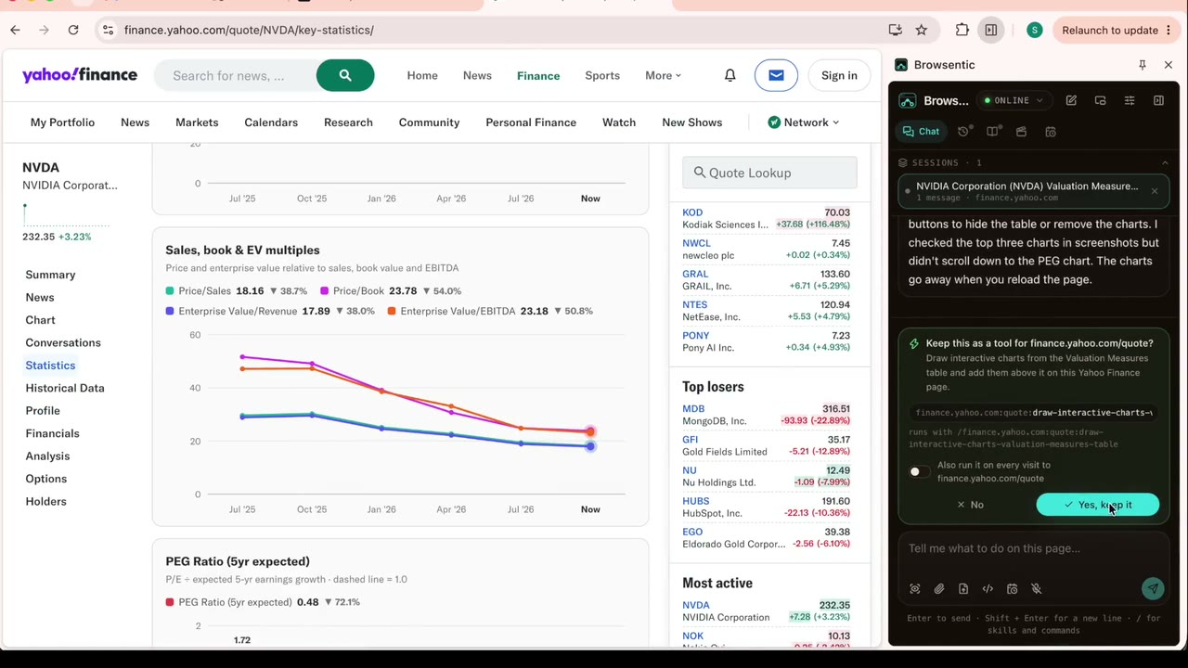Click the paperclip attach icon
1188x668 pixels.
[x=939, y=588]
